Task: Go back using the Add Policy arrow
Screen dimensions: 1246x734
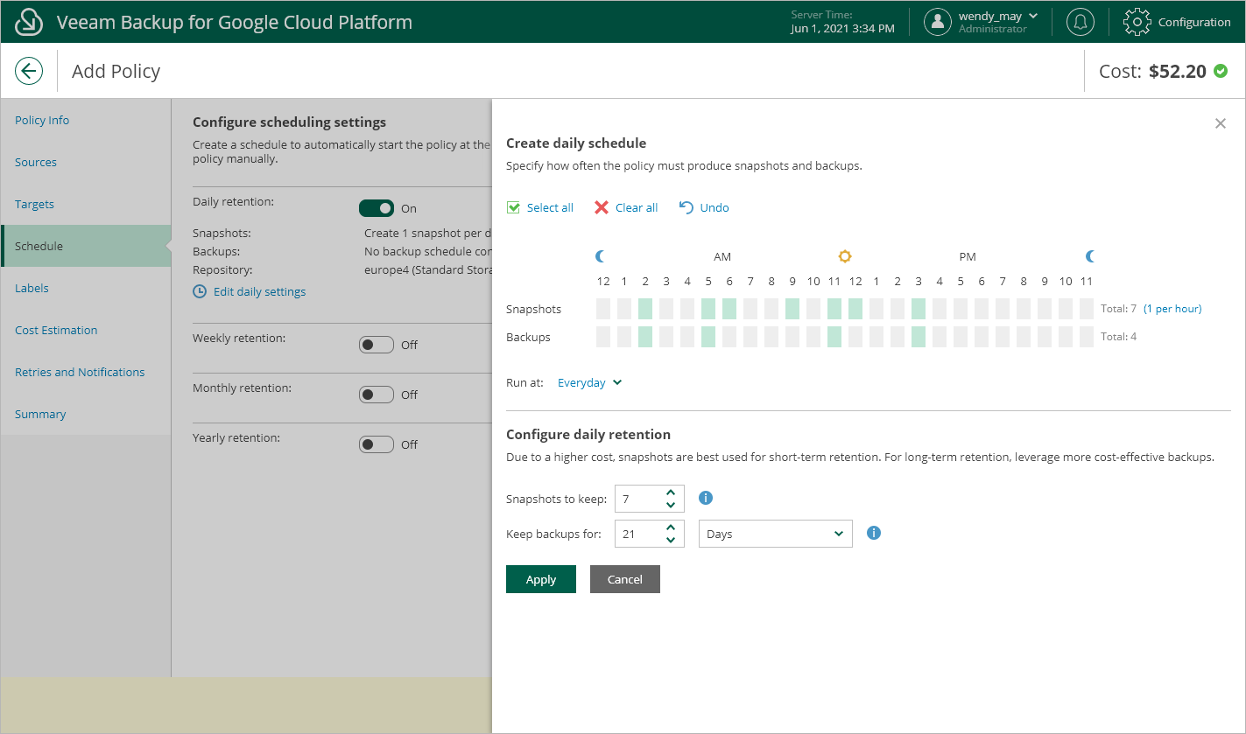Action: click(x=29, y=71)
